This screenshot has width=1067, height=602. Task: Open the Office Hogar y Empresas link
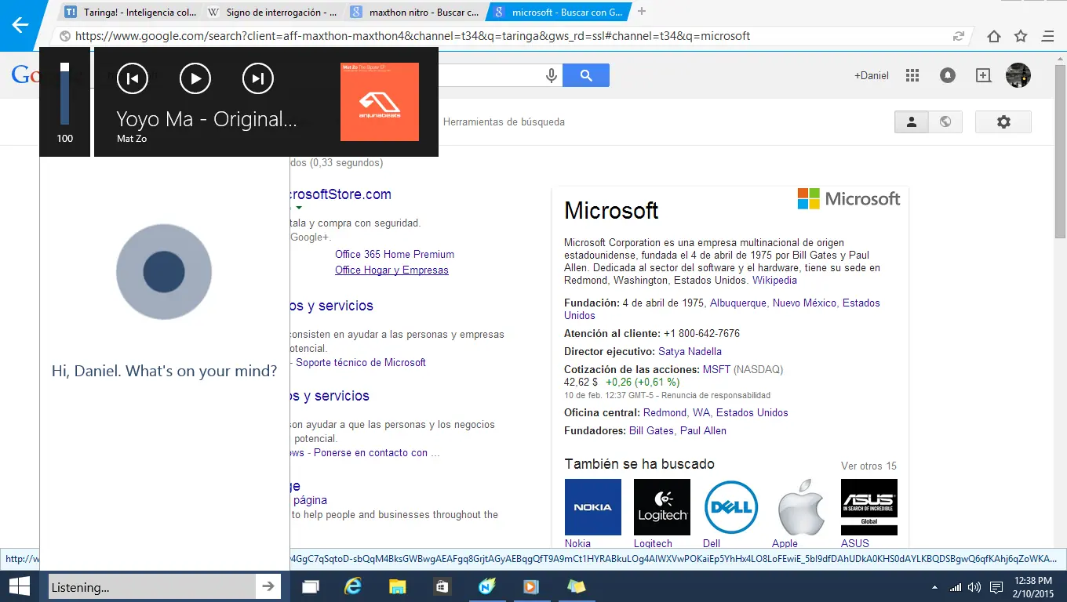pos(391,270)
